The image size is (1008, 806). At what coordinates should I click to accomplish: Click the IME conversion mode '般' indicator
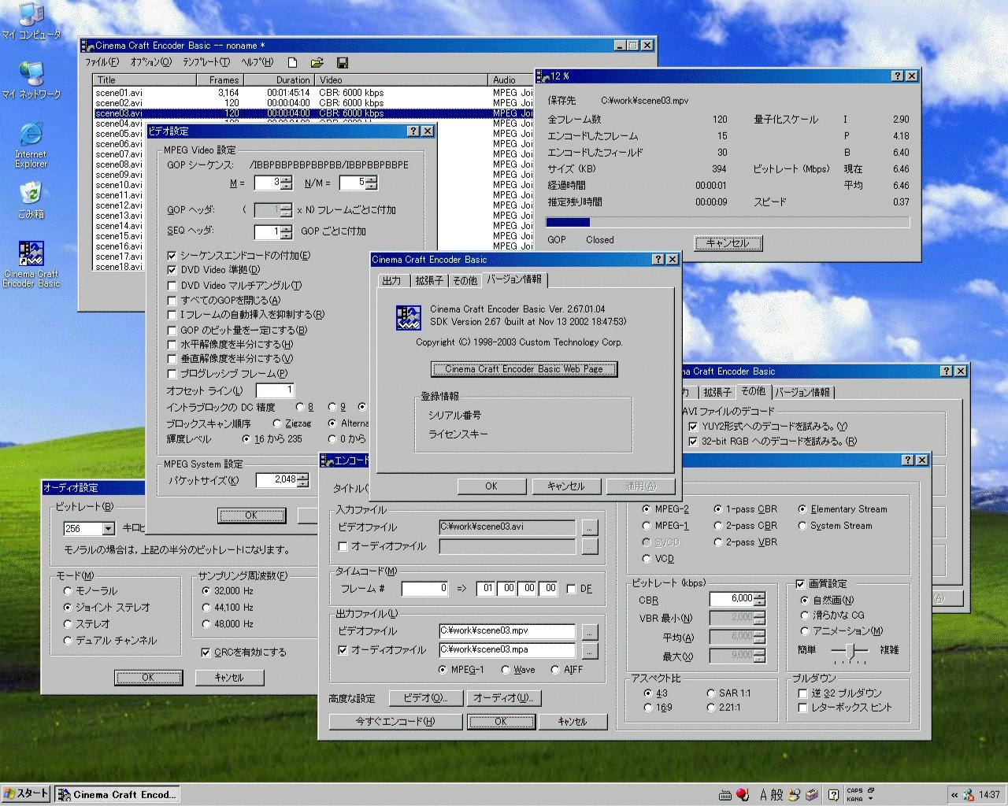tap(777, 794)
